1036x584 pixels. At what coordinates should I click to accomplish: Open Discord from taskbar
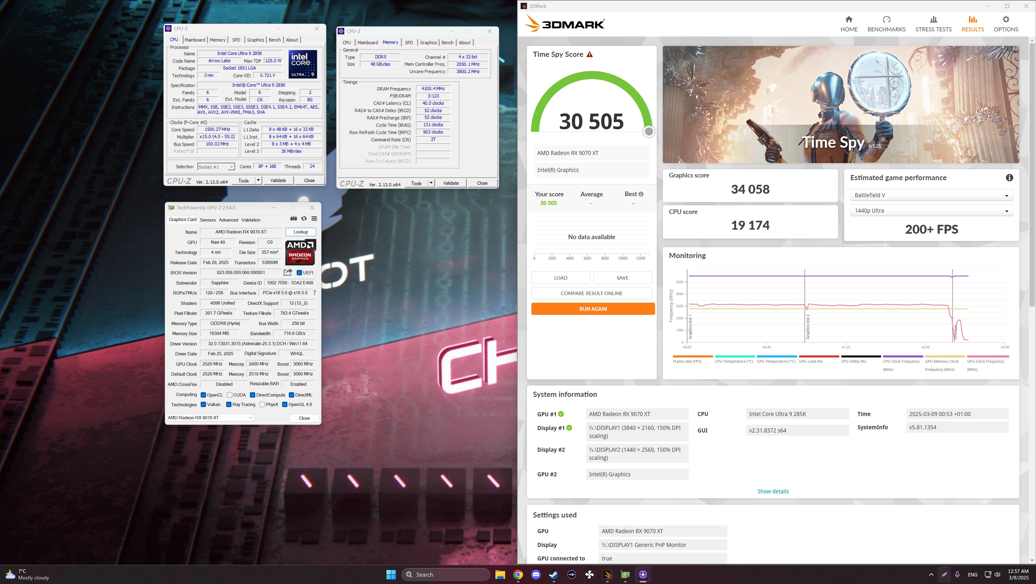[x=536, y=574]
